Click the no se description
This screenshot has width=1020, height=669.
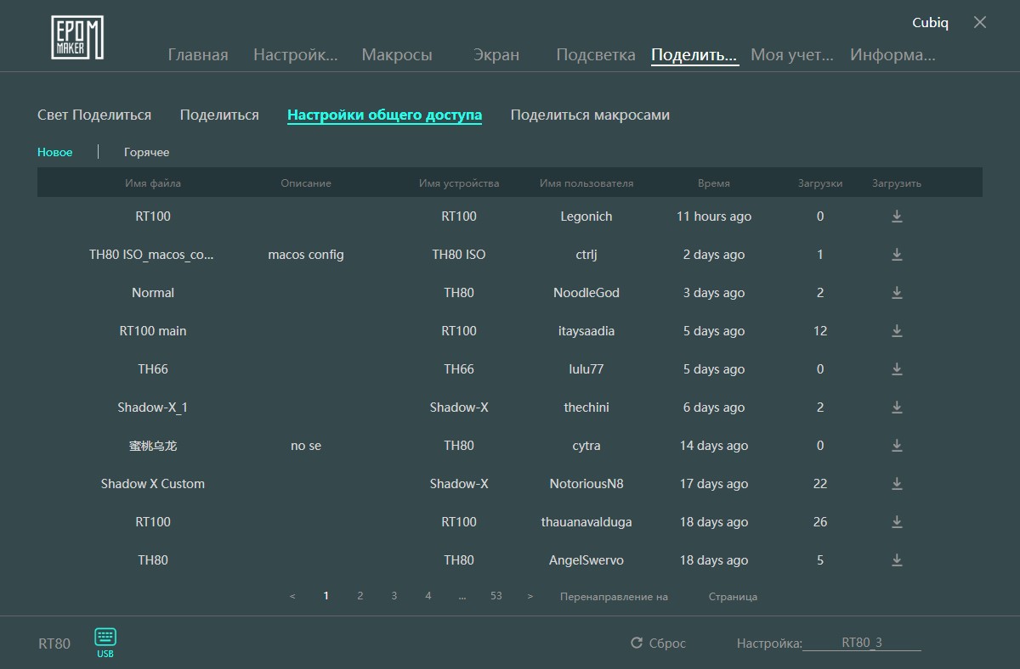(306, 446)
